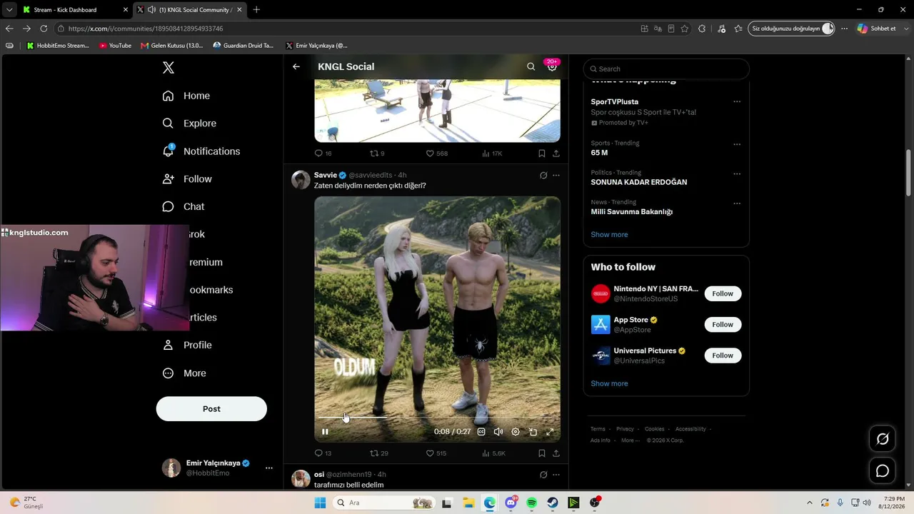Open Grok actions on Savvie's post
Viewport: 914px width, 514px height.
543,175
